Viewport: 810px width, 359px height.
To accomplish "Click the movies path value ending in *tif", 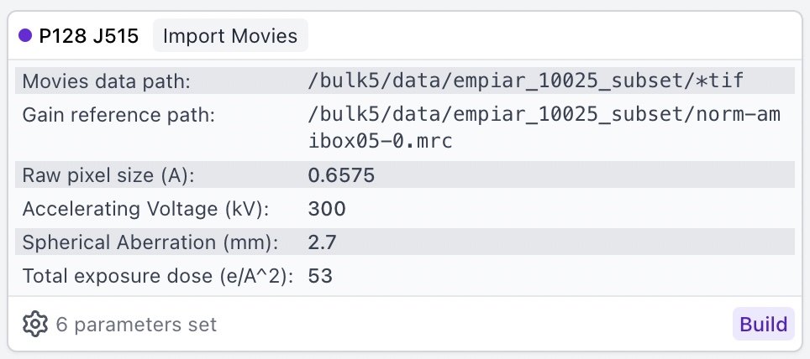I will coord(526,81).
